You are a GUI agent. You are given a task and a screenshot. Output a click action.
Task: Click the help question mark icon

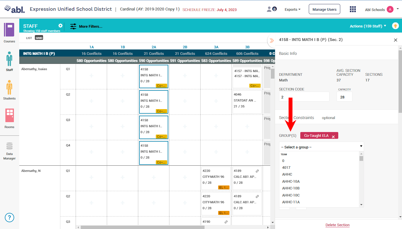pyautogui.click(x=9, y=217)
